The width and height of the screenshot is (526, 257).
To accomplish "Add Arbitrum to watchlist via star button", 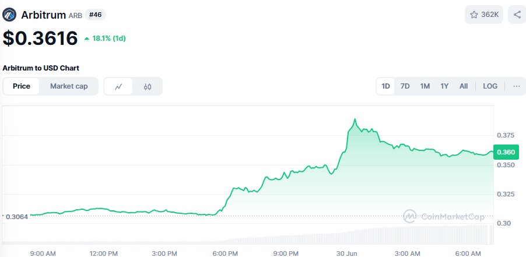I will [x=484, y=15].
